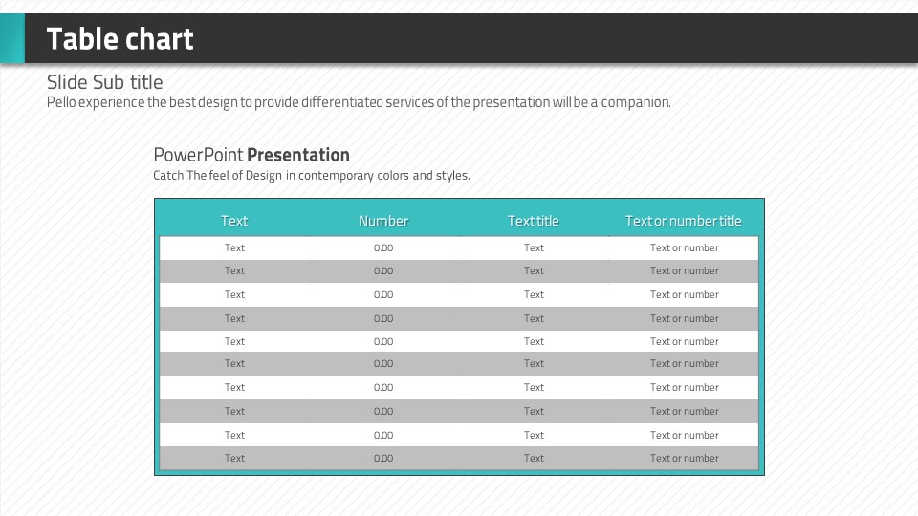This screenshot has width=918, height=516.
Task: Select first data row's third-column 'Text' cell
Action: pos(534,247)
